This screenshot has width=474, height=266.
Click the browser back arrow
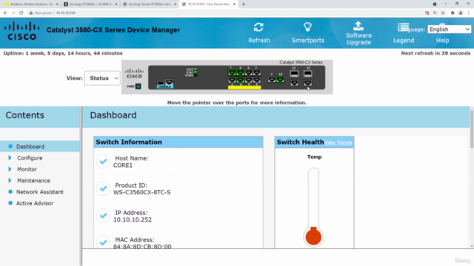pyautogui.click(x=5, y=13)
